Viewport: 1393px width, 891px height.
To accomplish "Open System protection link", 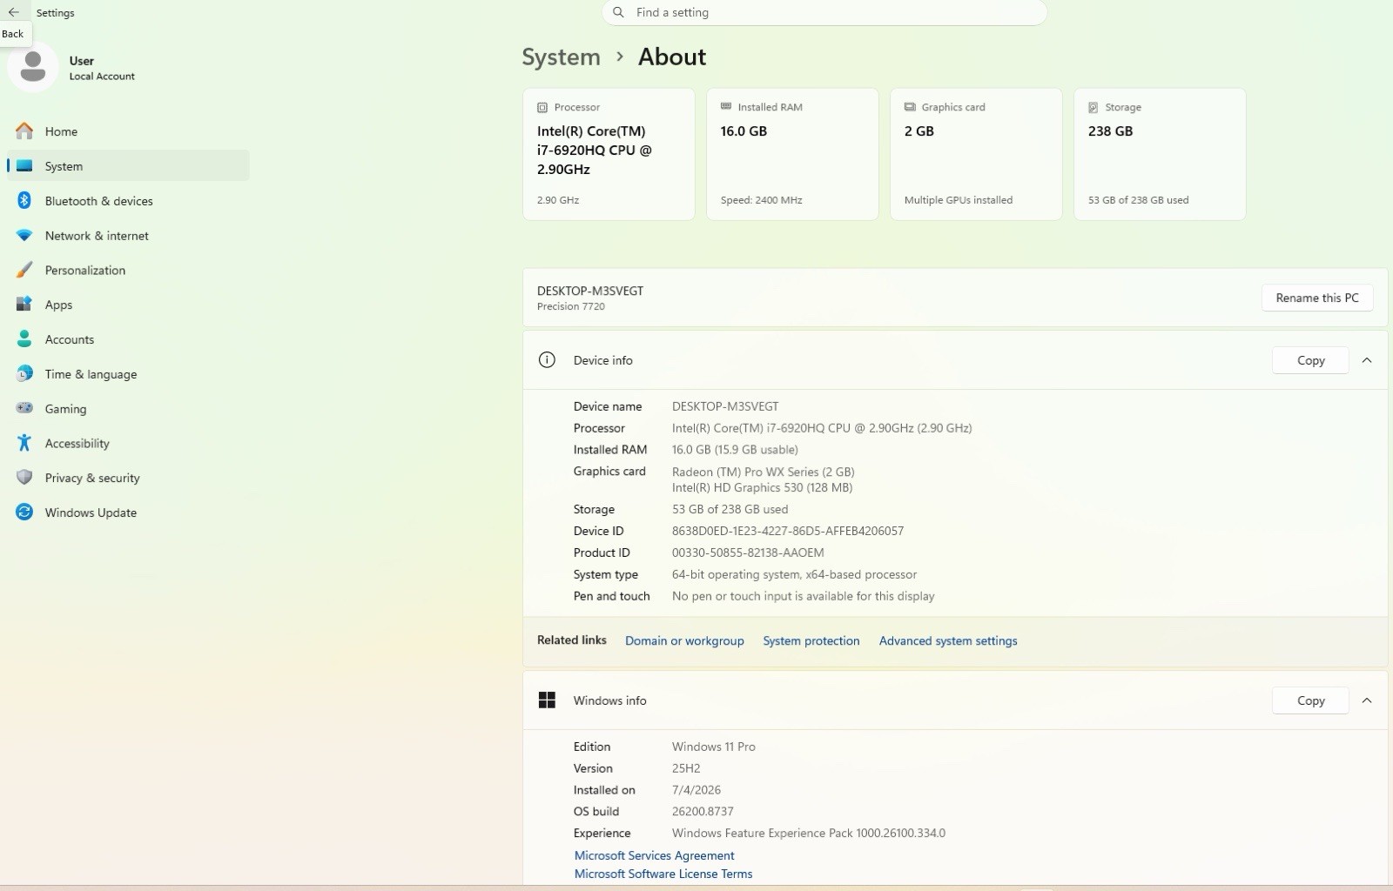I will pyautogui.click(x=811, y=641).
